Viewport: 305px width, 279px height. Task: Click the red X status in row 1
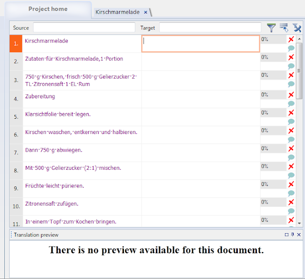291,39
